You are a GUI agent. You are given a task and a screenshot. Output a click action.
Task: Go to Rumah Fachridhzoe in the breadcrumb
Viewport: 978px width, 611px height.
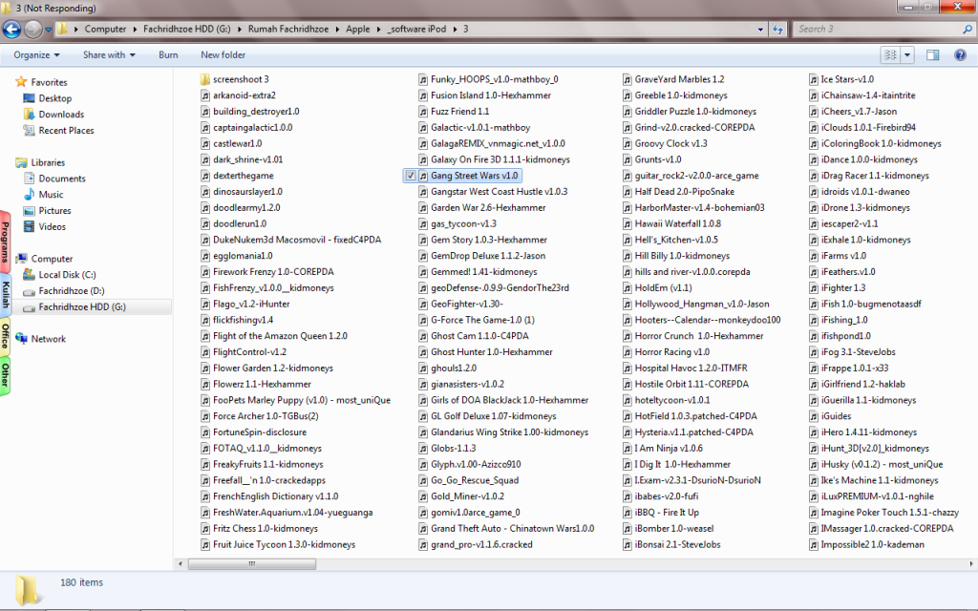288,29
